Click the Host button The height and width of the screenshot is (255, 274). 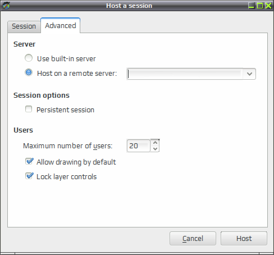click(x=244, y=239)
